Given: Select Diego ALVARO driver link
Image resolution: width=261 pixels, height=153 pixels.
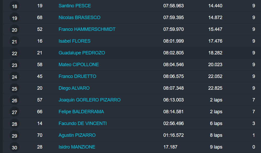Looking at the screenshot, I should point(74,88).
